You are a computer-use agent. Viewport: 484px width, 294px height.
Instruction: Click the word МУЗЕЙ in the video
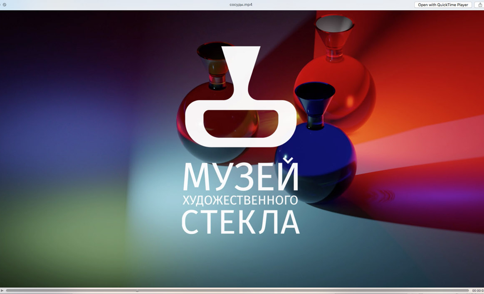[240, 176]
